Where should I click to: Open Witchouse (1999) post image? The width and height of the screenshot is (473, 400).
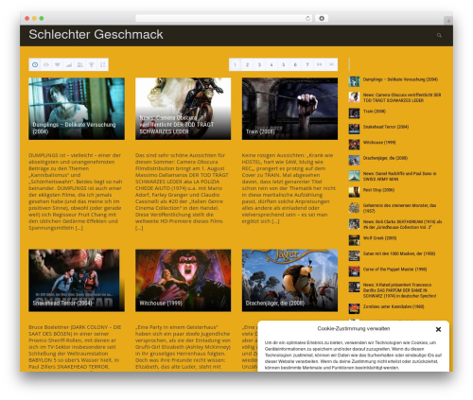pyautogui.click(x=184, y=281)
